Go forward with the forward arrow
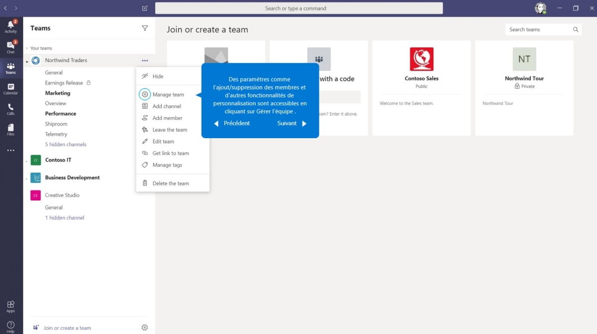This screenshot has width=597, height=334. pyautogui.click(x=16, y=8)
